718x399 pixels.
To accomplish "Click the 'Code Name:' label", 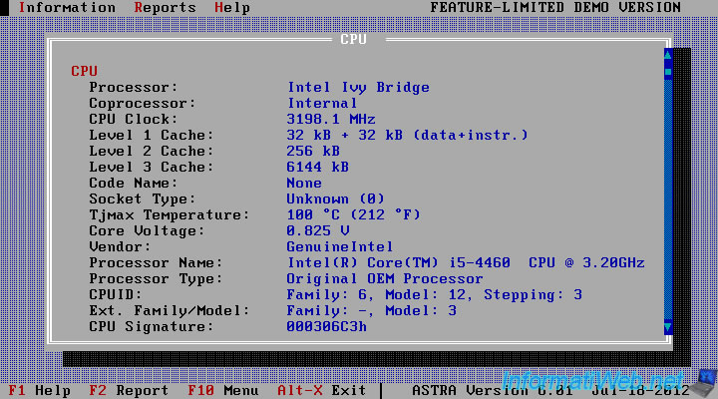I will click(134, 183).
